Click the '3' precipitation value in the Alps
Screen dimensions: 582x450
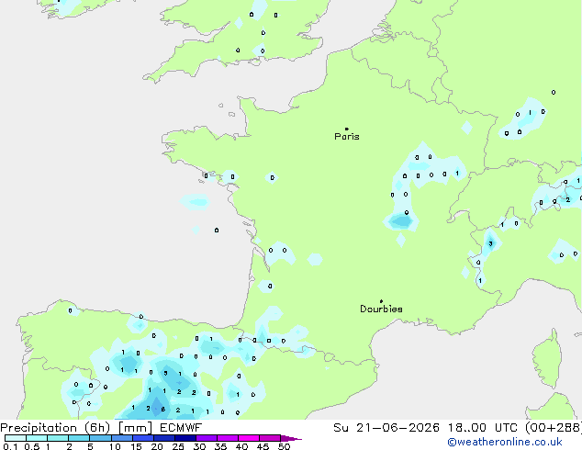click(490, 243)
